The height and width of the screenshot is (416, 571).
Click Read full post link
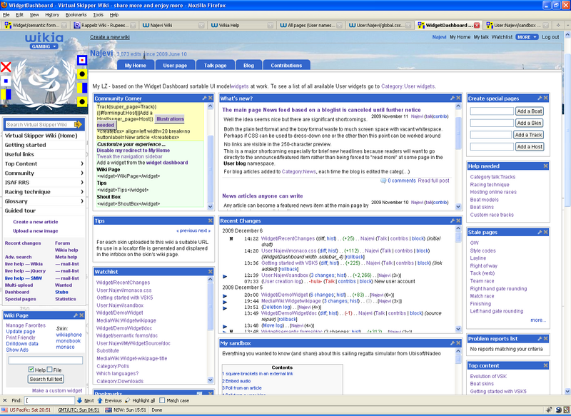point(433,181)
